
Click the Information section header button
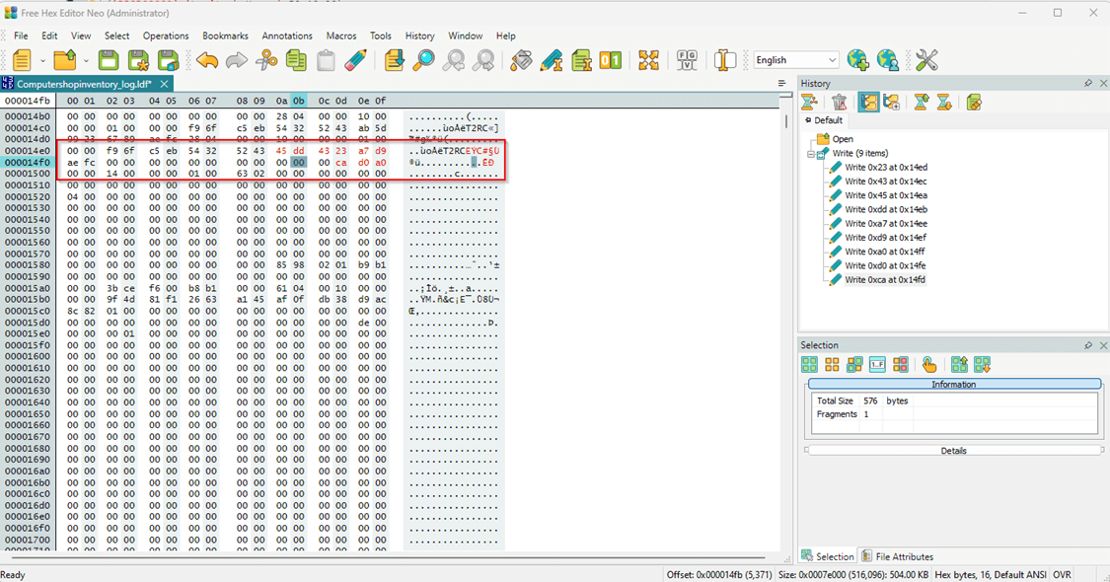click(953, 385)
